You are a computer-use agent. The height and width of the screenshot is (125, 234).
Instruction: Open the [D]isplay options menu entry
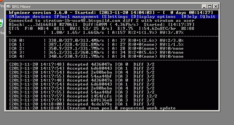153,17
